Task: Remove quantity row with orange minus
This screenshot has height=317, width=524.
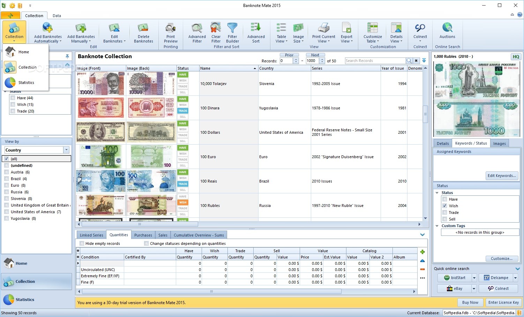Action: (422, 269)
